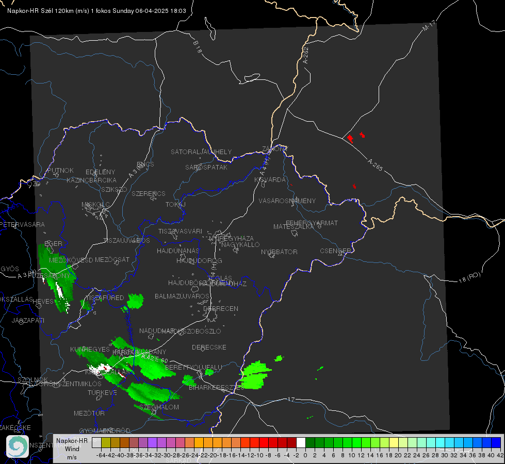Click the TOKAJ label
505x464 pixels.
(175, 205)
